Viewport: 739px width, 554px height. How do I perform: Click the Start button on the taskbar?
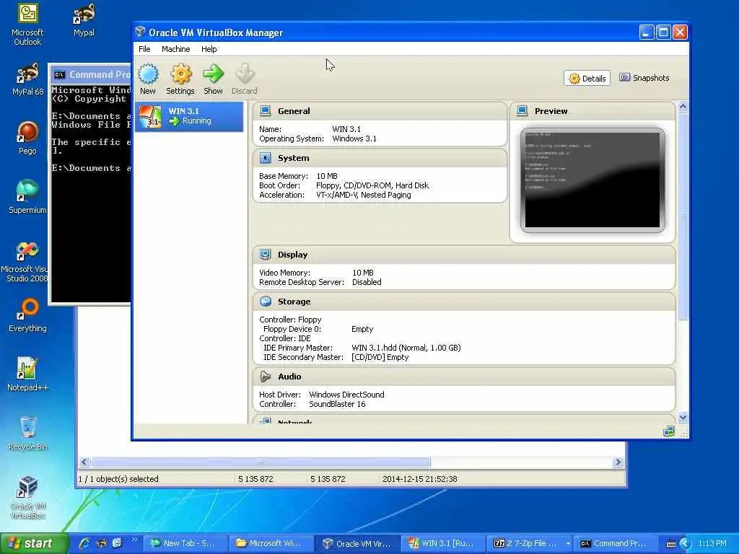point(35,543)
